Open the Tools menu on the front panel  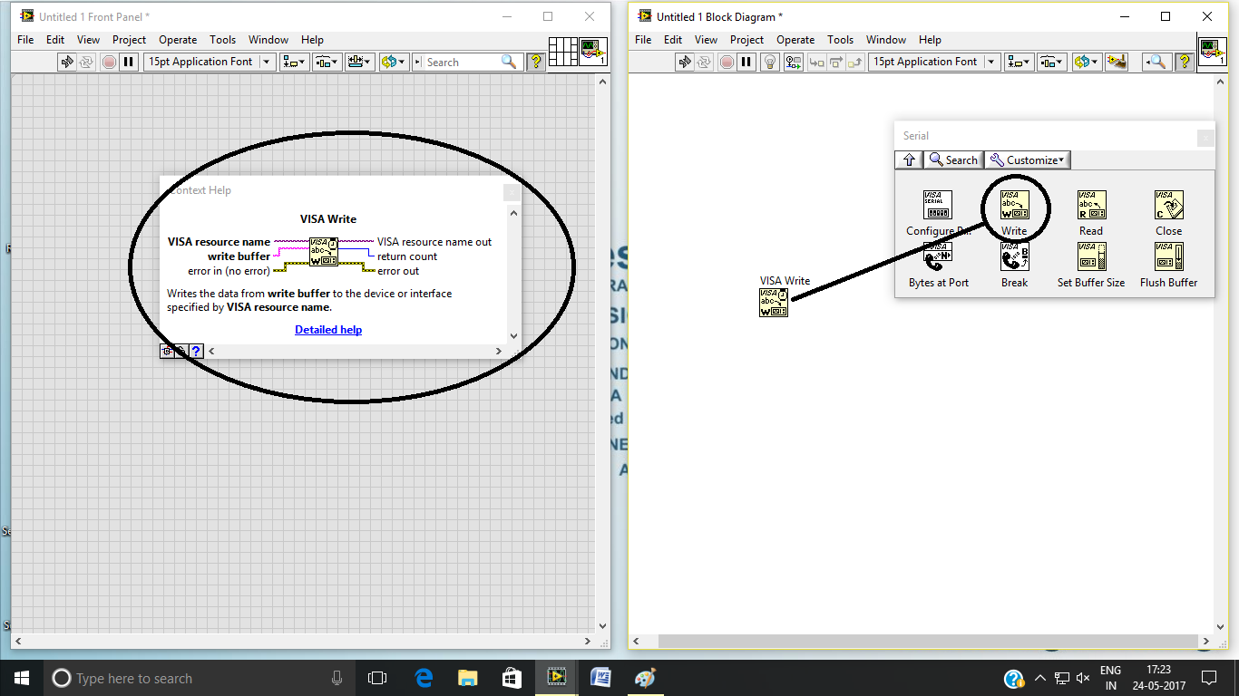point(222,39)
